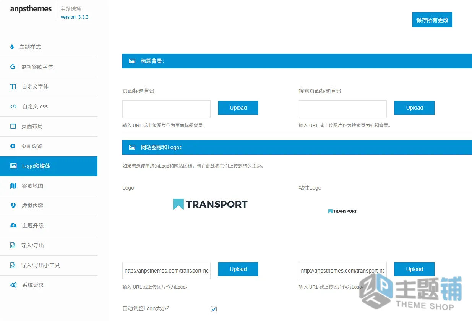Click the large TRANSPORT logo preview

pyautogui.click(x=210, y=204)
